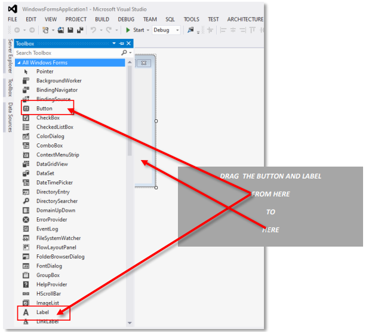Select the DataGridView toolbox item
The height and width of the screenshot is (332, 375).
(52, 164)
